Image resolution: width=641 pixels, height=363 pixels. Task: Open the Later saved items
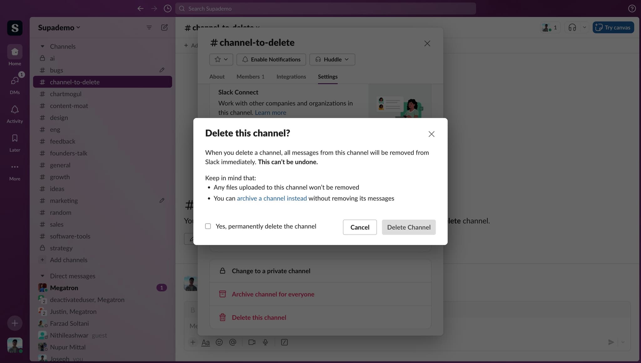[x=14, y=138]
